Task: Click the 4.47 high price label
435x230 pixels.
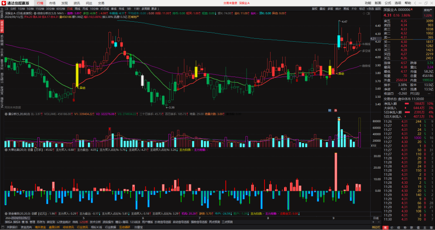Action: pyautogui.click(x=344, y=22)
